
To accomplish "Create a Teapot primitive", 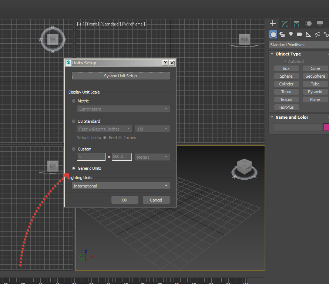I will click(286, 99).
